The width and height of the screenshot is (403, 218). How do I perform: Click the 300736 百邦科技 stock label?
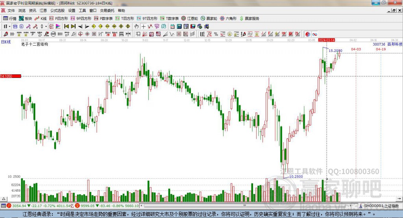(388, 44)
